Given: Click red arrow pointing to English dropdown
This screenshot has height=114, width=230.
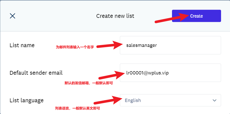Looking at the screenshot, I should tap(108, 100).
